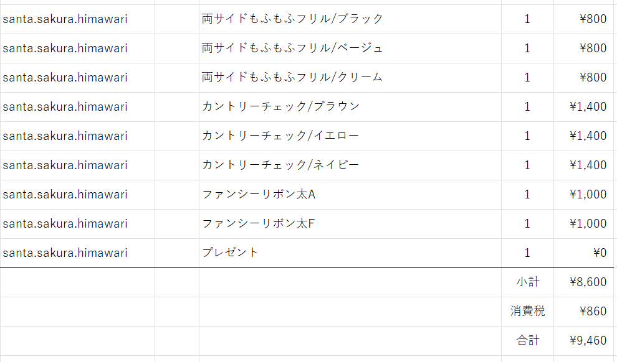Click santa.sakura.himawari in the カントリーチェック/ブラウン row
Viewport: 617px width, 362px height.
(x=65, y=106)
